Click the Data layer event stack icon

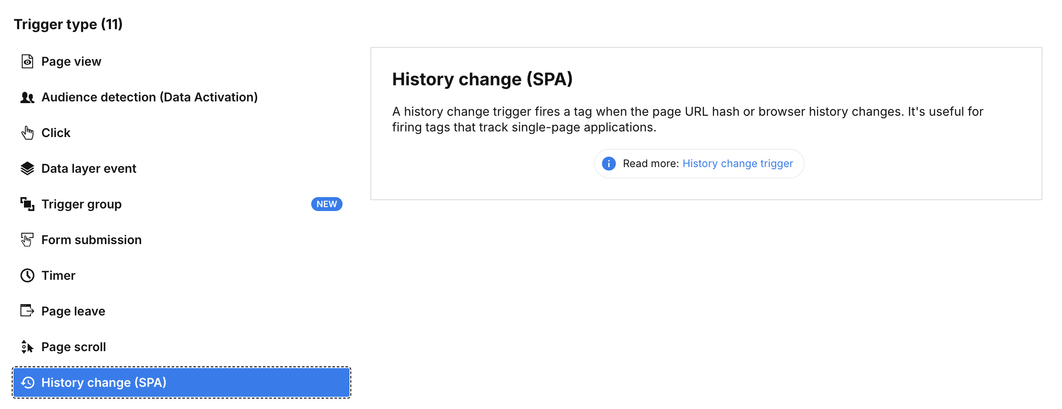pos(27,168)
